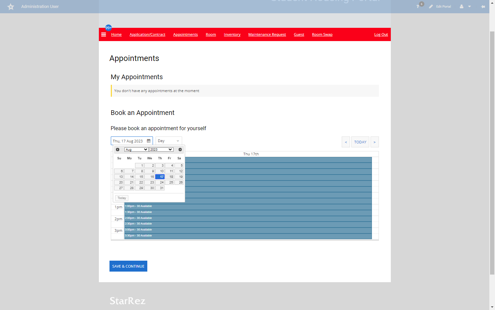Click the Log Out link
Image resolution: width=495 pixels, height=310 pixels.
[381, 34]
